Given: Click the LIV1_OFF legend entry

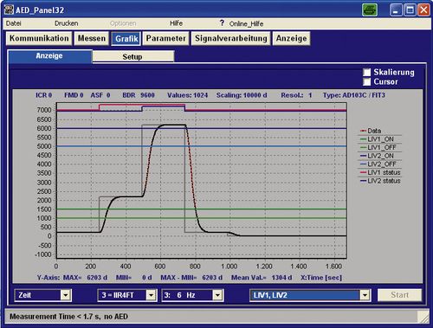Looking at the screenshot, I should pyautogui.click(x=378, y=147).
